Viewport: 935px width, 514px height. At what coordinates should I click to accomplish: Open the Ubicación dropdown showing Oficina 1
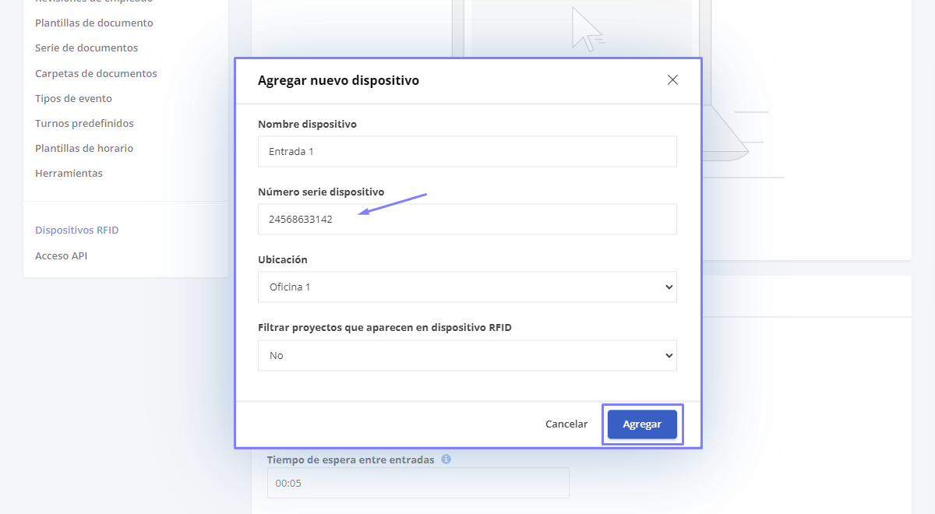pos(467,287)
